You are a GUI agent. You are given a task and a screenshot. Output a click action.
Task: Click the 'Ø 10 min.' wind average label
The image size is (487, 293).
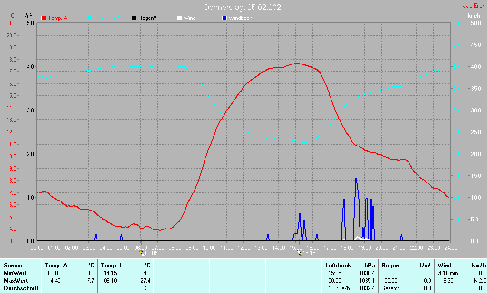pyautogui.click(x=448, y=273)
